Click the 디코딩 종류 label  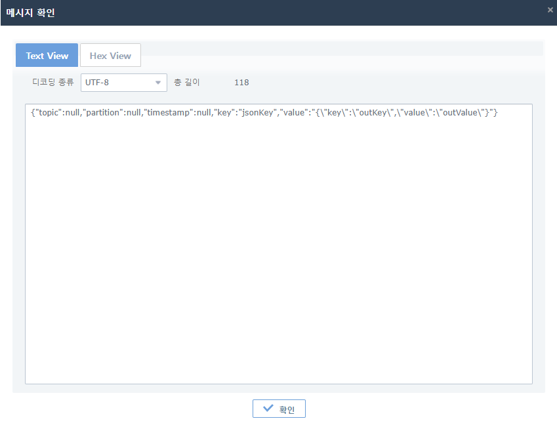point(53,83)
